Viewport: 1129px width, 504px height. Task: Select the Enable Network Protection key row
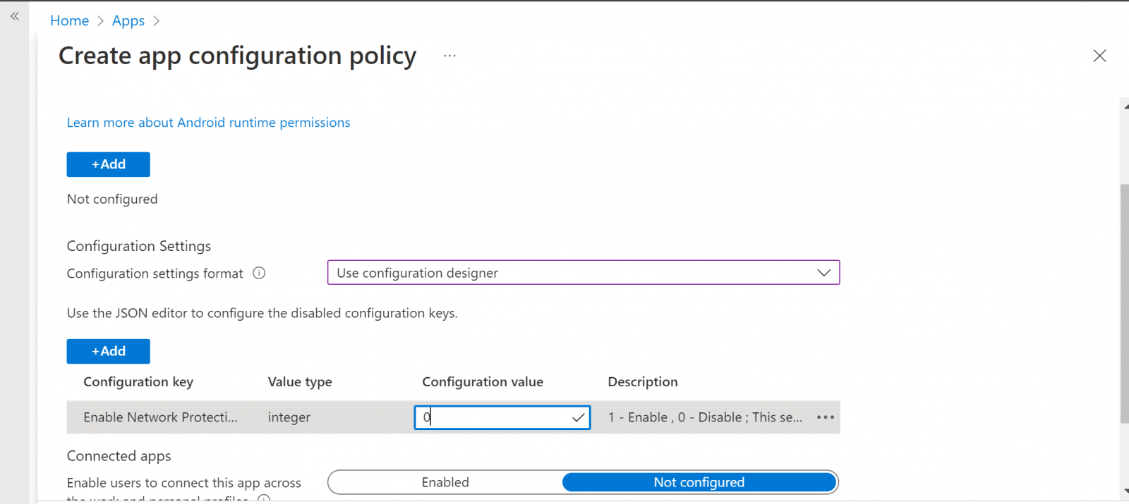pos(160,417)
